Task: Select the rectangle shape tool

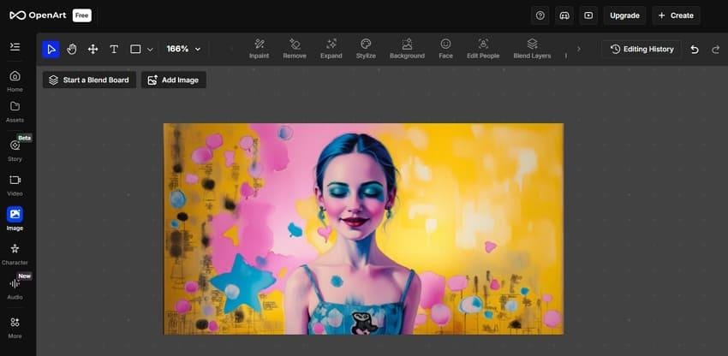Action: 135,49
